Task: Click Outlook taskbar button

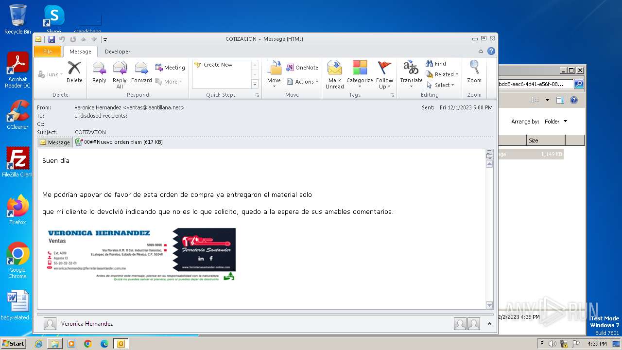Action: point(121,344)
